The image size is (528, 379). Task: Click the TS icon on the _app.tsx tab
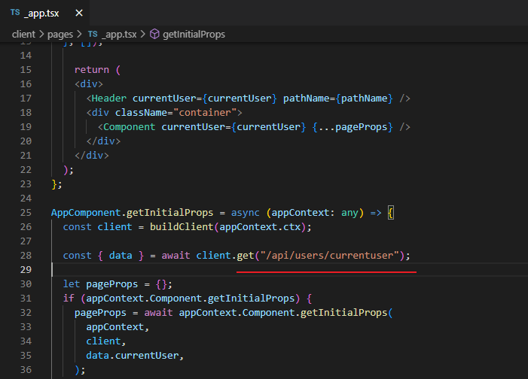(15, 13)
